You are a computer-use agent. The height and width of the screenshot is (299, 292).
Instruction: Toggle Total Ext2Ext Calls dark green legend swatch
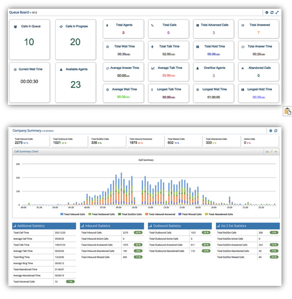tap(119, 214)
